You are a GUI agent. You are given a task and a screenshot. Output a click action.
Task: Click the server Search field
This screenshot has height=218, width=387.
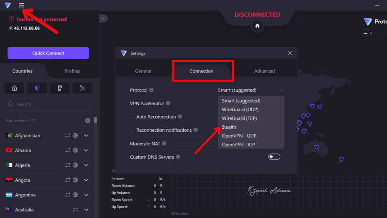point(48,104)
